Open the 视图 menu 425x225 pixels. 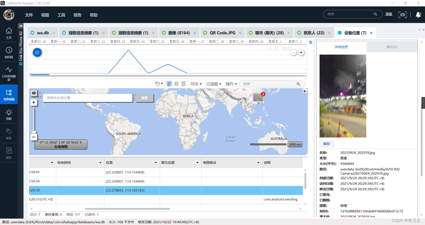pos(45,15)
